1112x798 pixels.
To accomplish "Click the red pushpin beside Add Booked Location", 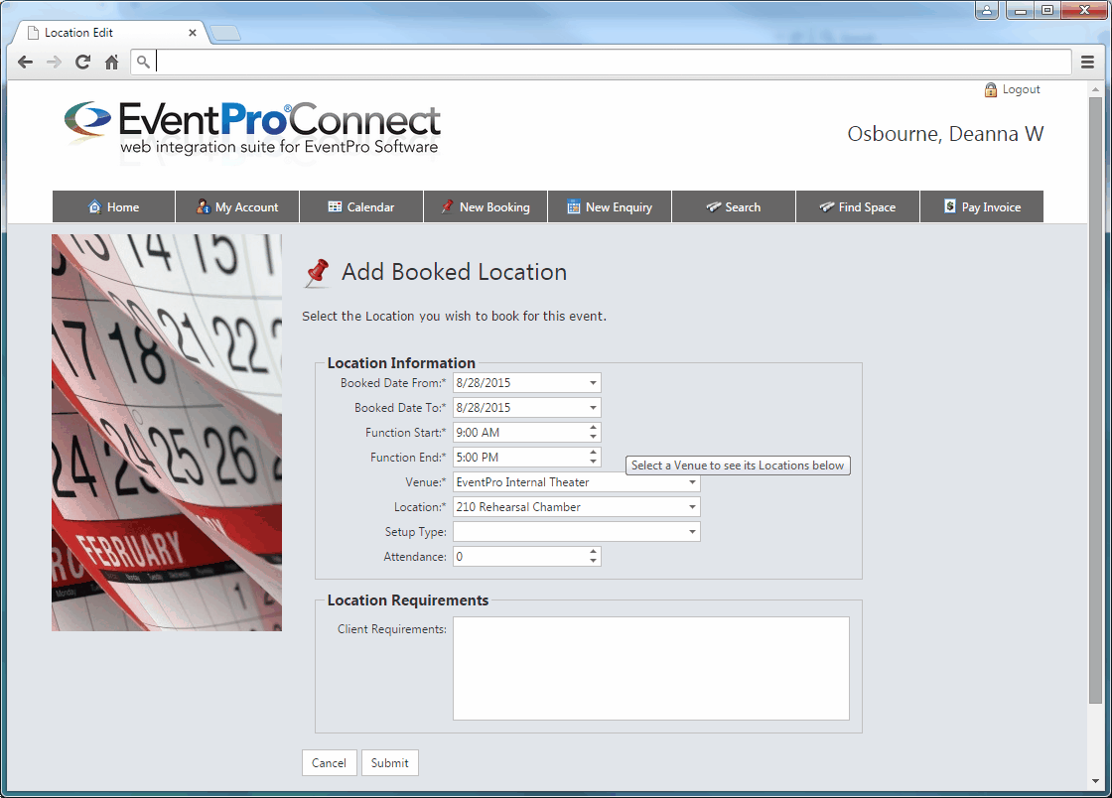I will coord(317,273).
